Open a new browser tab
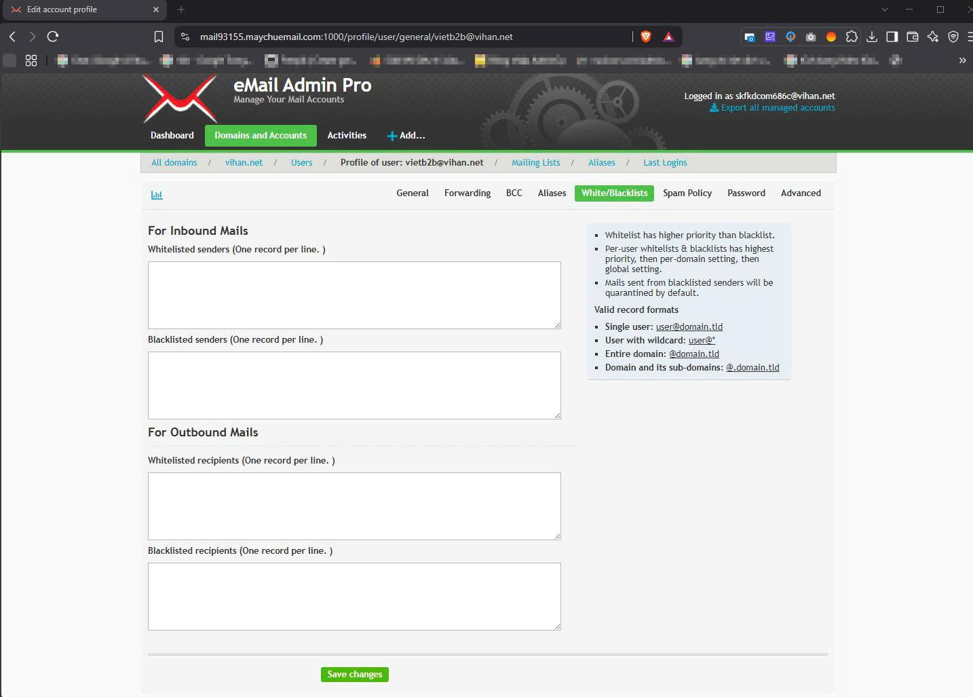The height and width of the screenshot is (697, 973). tap(180, 10)
